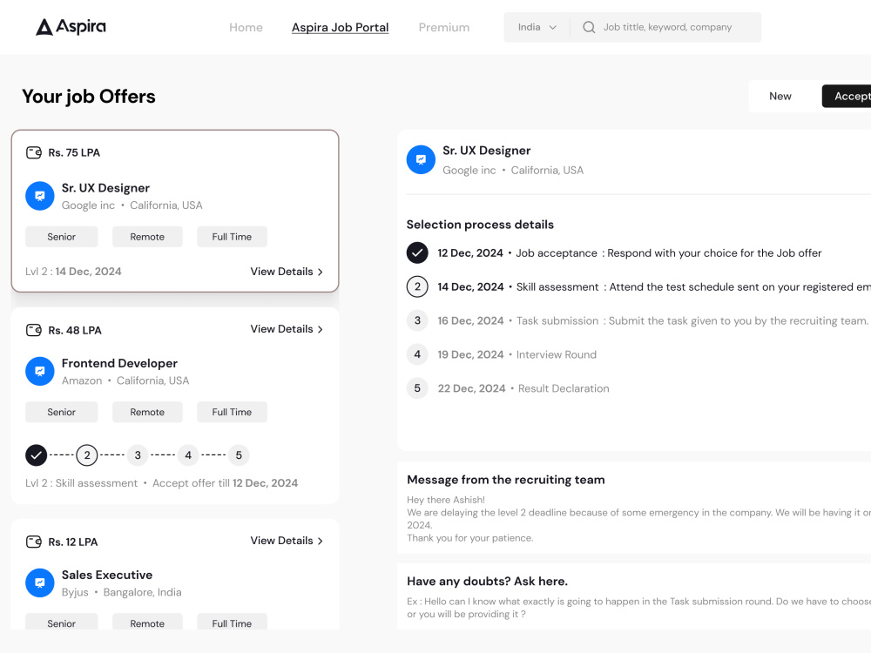This screenshot has width=871, height=653.
Task: Click wallet icon beside Rs. 12 LPA
Action: tap(34, 542)
